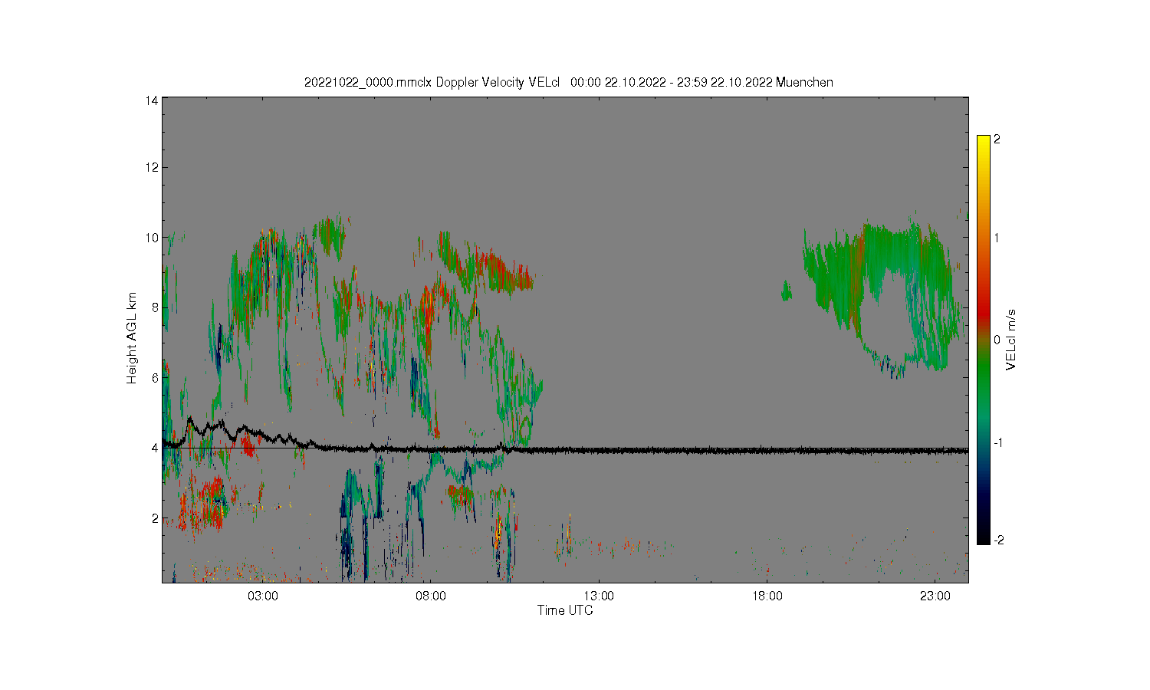Click the colorbar tick label -2
Screen dimensions: 1150x690
(x=998, y=540)
